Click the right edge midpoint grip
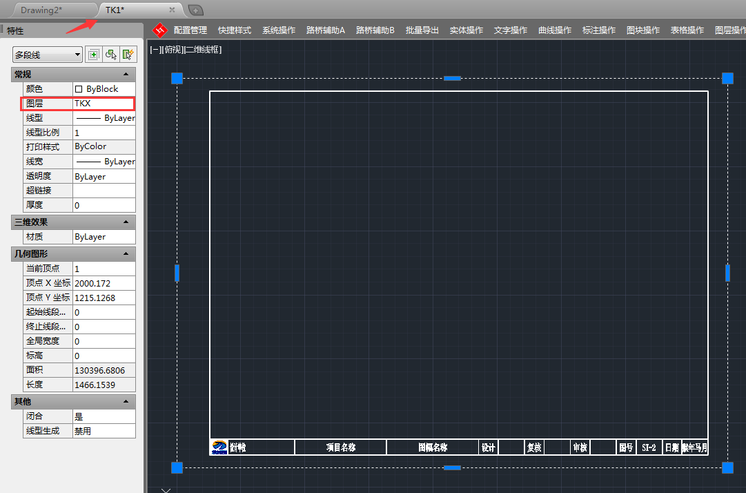 [x=727, y=273]
